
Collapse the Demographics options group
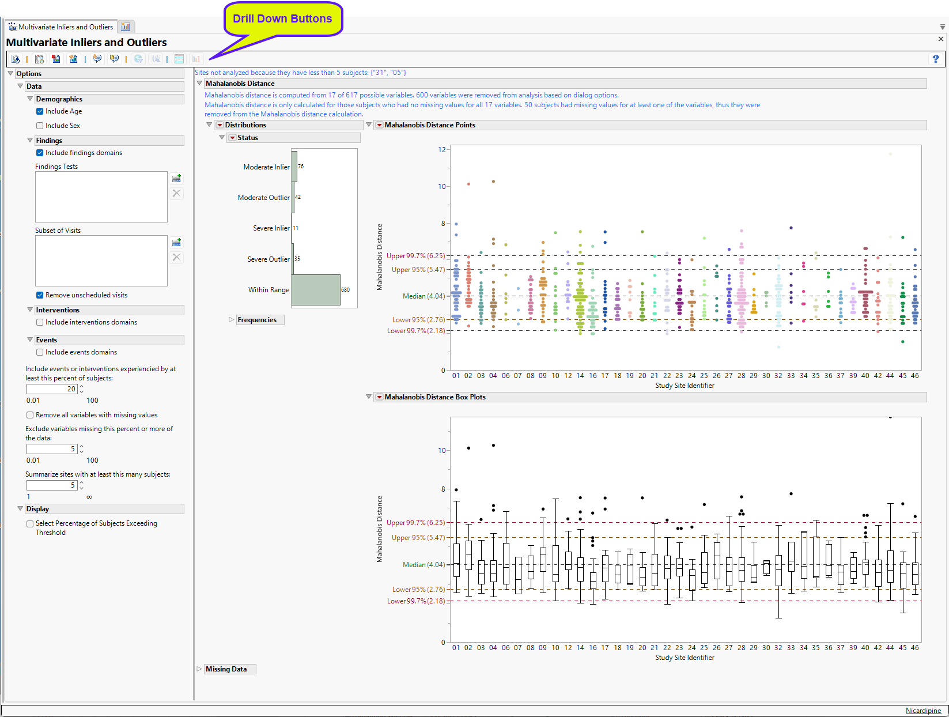pos(30,99)
